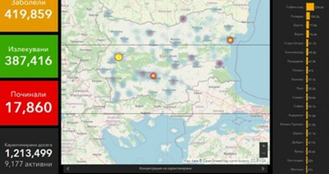Select the София-град bar in the chart
Image resolution: width=329 pixels, height=174 pixels.
310,7
